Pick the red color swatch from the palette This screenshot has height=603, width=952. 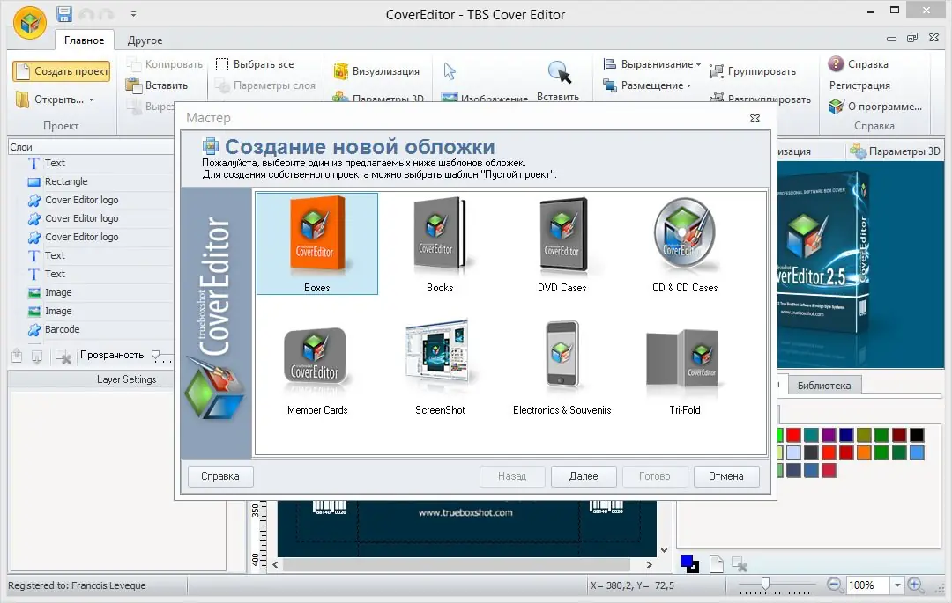[x=792, y=434]
